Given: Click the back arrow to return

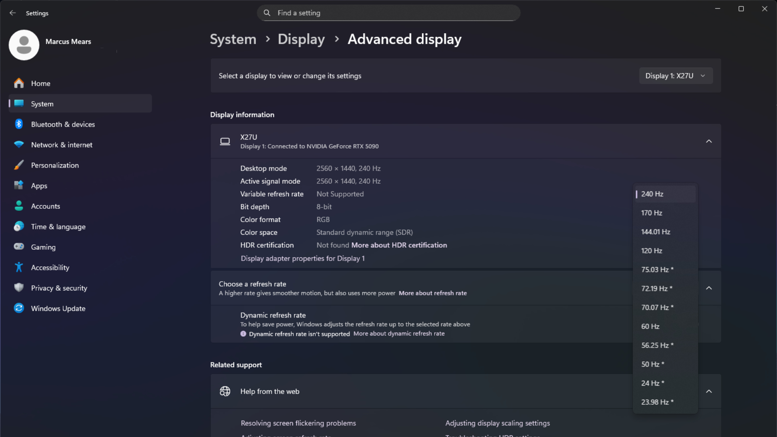Looking at the screenshot, I should click(13, 13).
